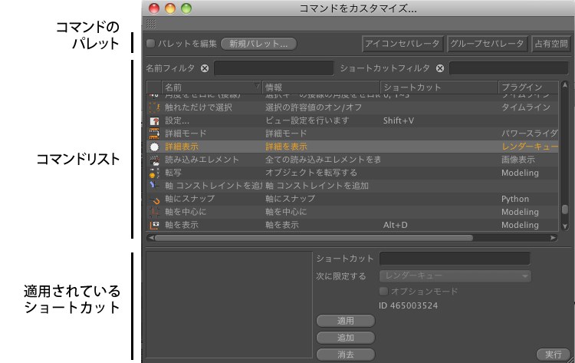Screen dimensions: 575x363
Task: Sort the list by 名前 column header
Action: click(x=207, y=87)
